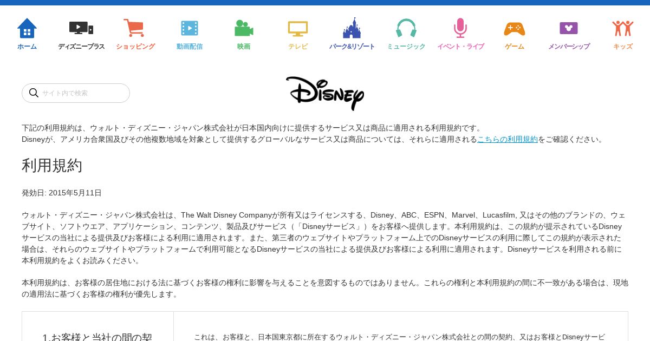
Task: Follow the こちらの利用規約 link
Action: [508, 139]
